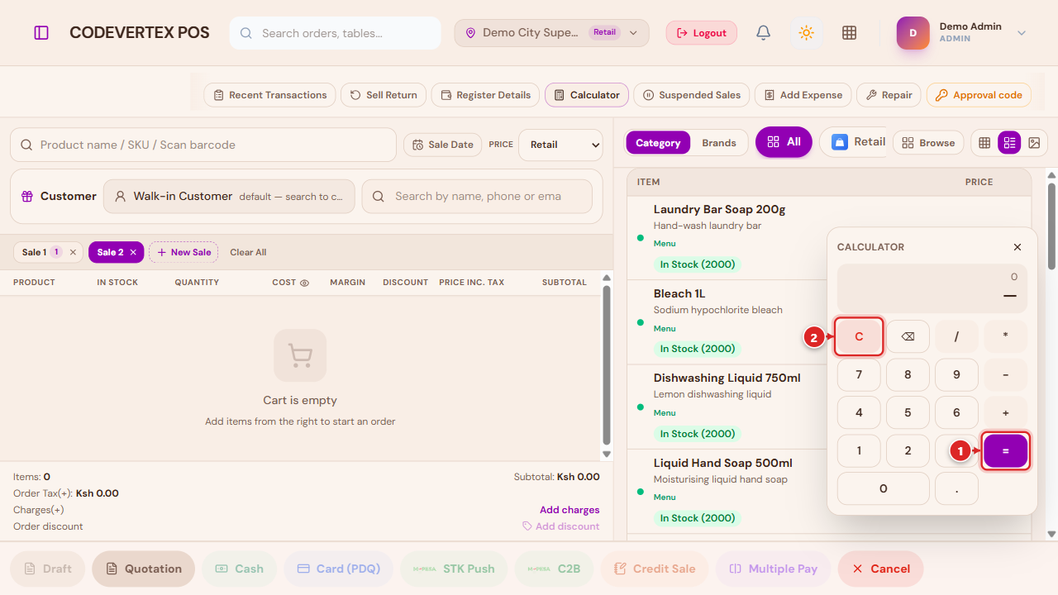Toggle the Calculator toolbar button
The image size is (1058, 595).
[587, 95]
